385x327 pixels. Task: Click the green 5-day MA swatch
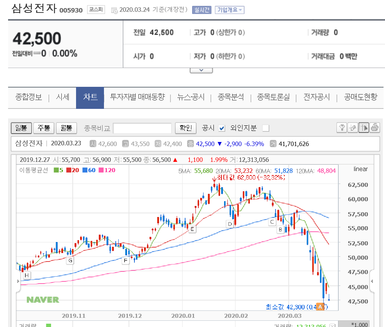[x=56, y=170]
